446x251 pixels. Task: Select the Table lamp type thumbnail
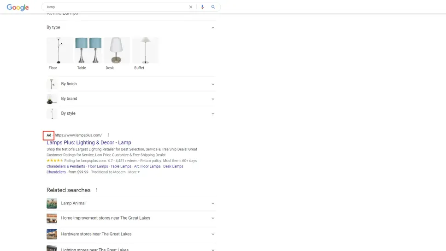[88, 51]
